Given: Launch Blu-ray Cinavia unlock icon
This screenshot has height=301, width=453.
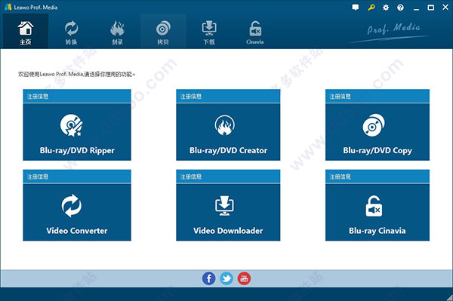Looking at the screenshot, I should coord(374,206).
